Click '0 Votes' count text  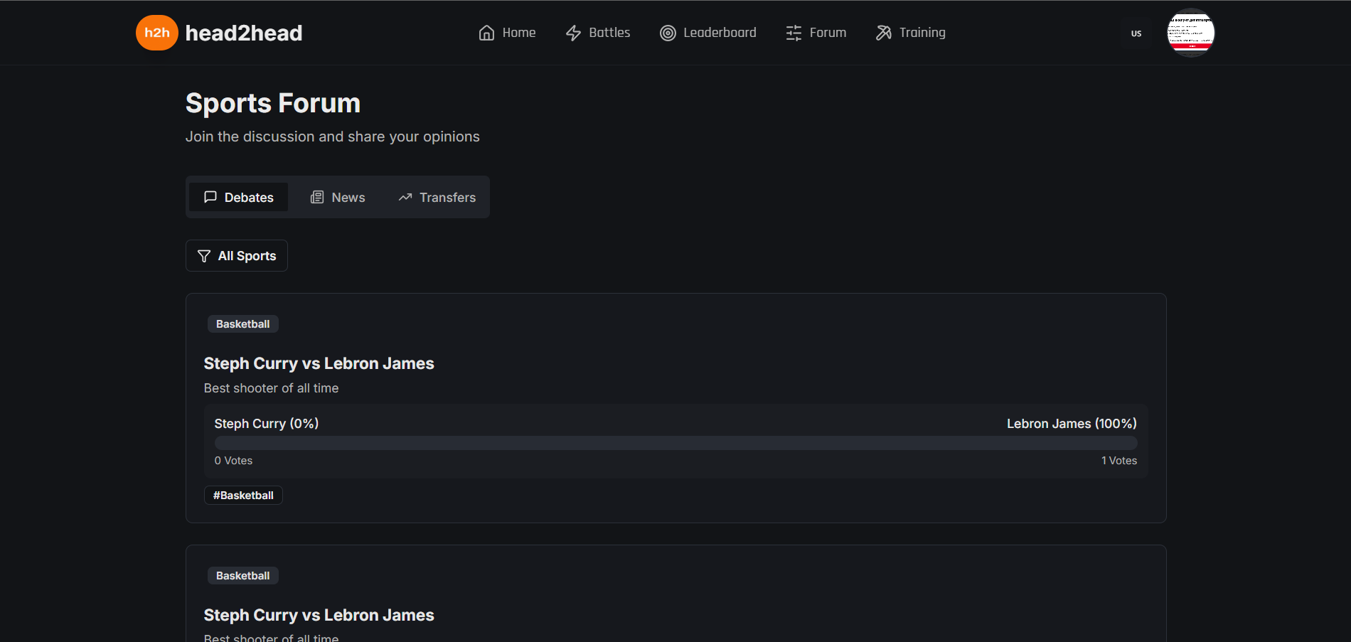(233, 461)
